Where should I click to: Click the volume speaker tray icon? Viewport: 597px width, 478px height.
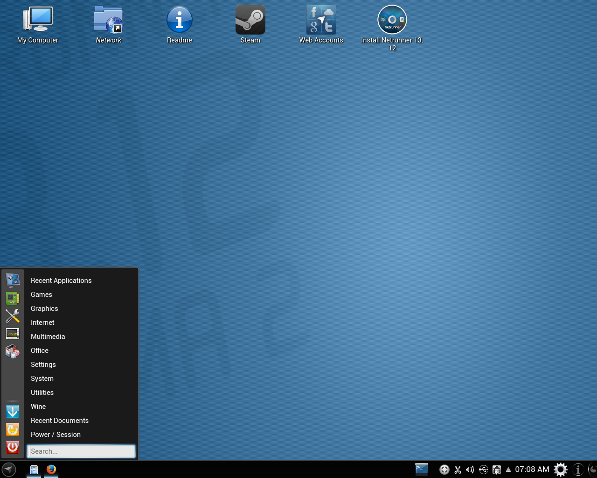[x=470, y=470]
